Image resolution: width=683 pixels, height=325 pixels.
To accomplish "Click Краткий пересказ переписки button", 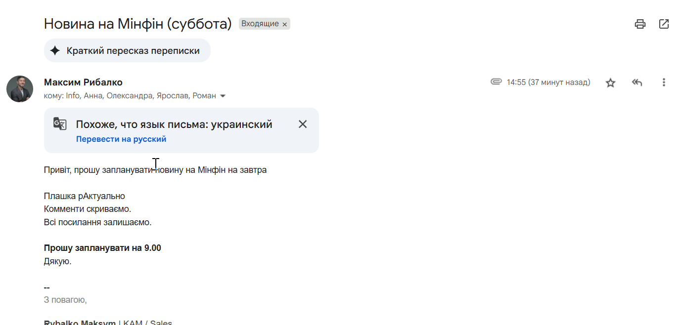I will coord(133,50).
